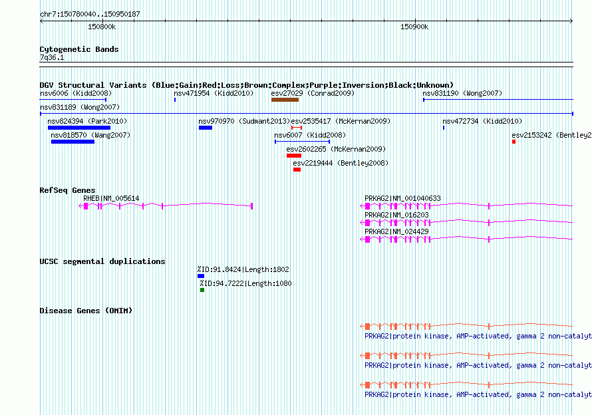
Task: Select nsv6007 (Kidd2008) variant label
Action: [310, 135]
